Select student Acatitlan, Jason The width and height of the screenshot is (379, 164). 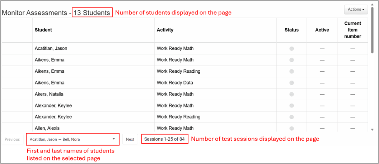(x=51, y=48)
